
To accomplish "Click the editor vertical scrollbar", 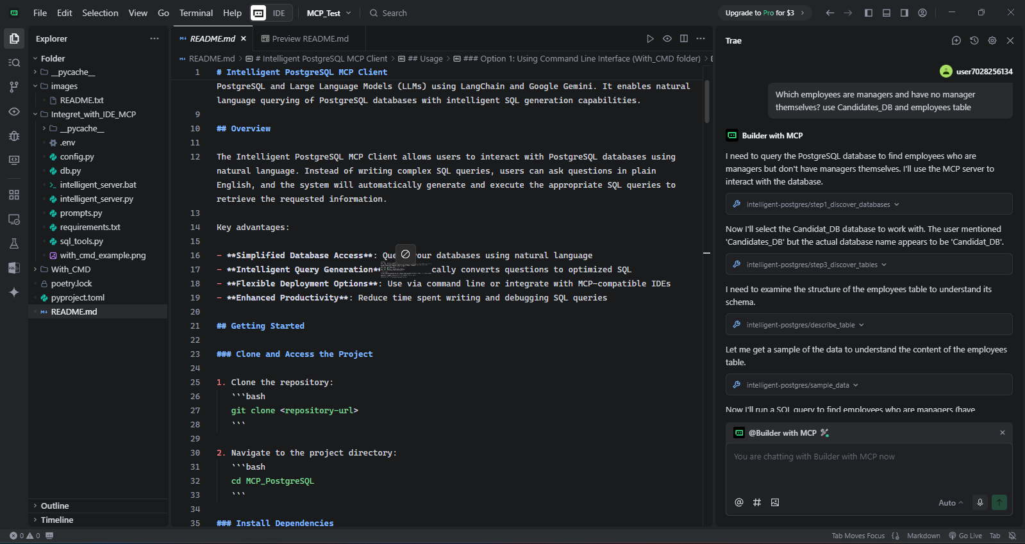I will coord(707,101).
